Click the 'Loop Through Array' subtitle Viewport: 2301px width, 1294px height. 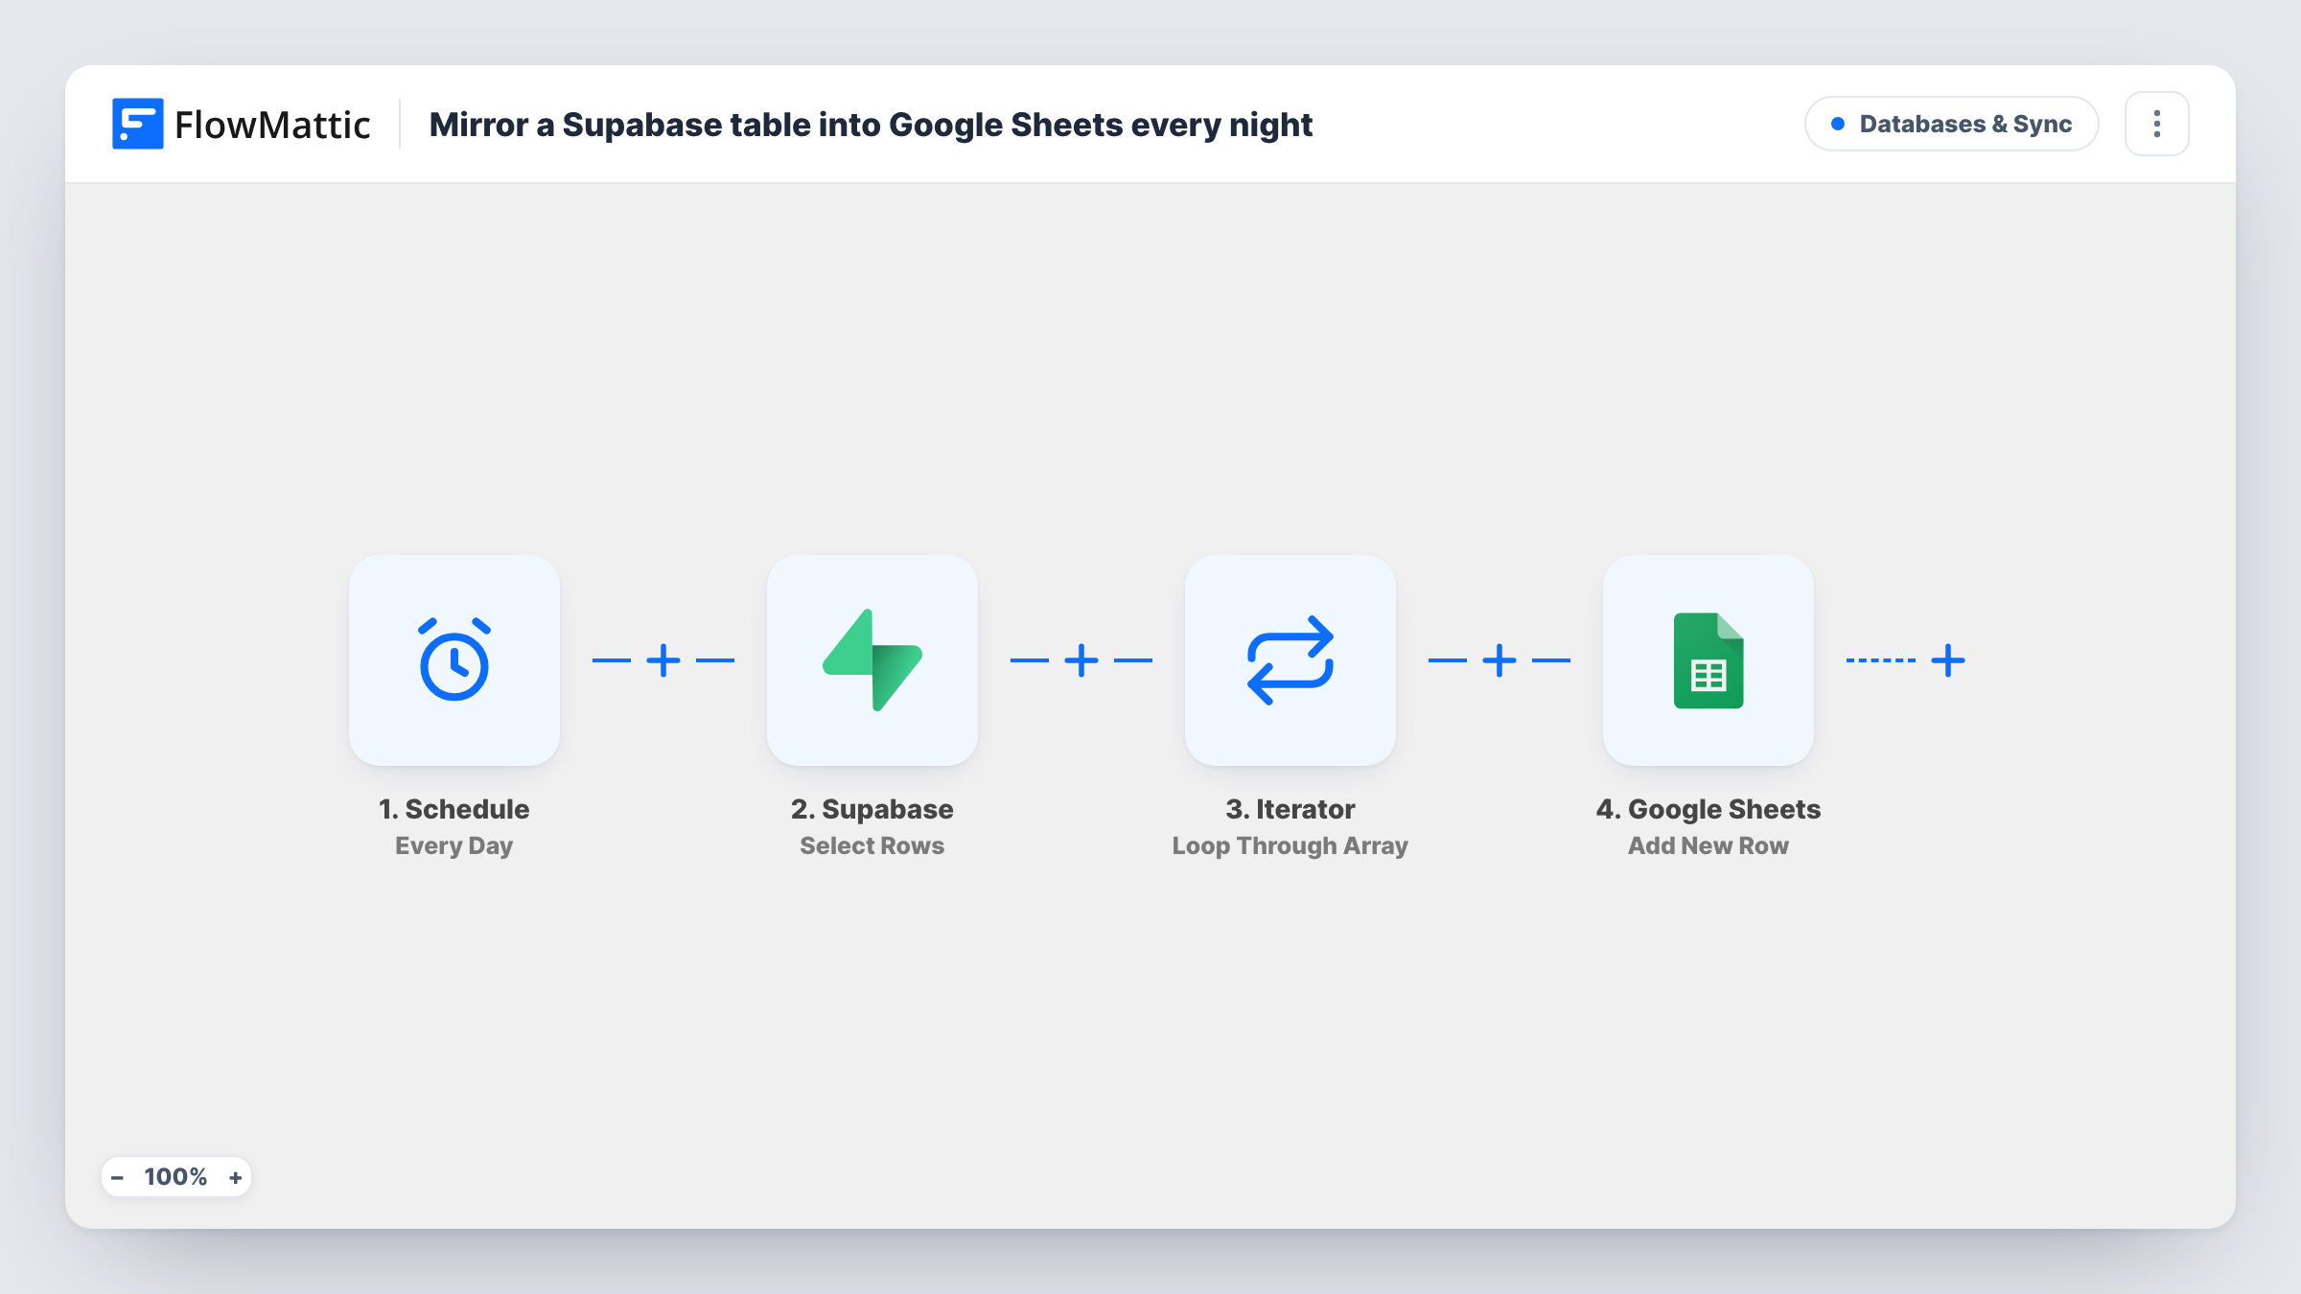pos(1290,845)
